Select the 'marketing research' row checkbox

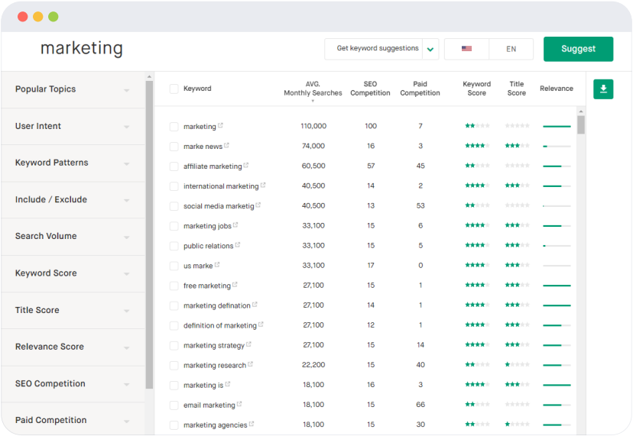click(x=174, y=366)
